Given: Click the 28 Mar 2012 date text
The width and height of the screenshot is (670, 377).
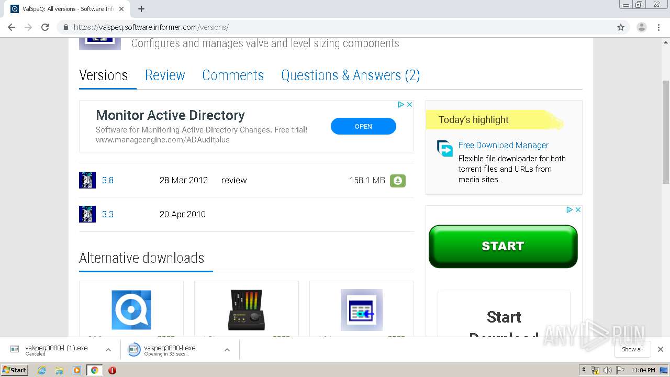Looking at the screenshot, I should (184, 180).
